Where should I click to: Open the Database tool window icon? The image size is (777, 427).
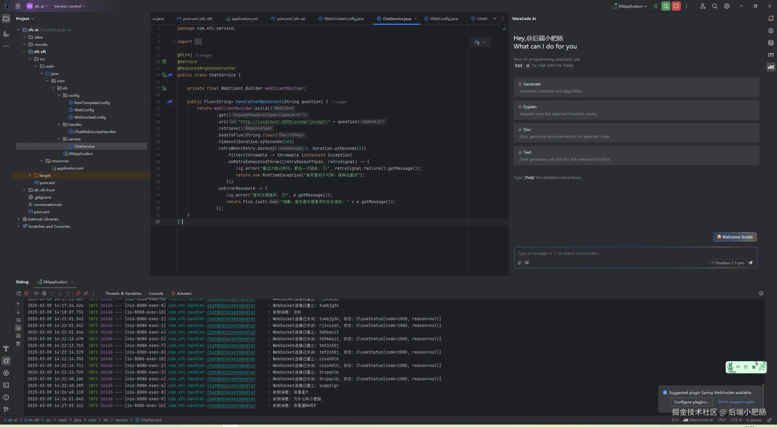[x=771, y=43]
